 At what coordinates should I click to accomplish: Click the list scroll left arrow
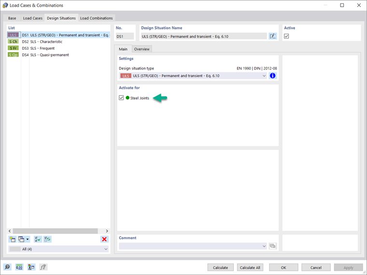10,231
